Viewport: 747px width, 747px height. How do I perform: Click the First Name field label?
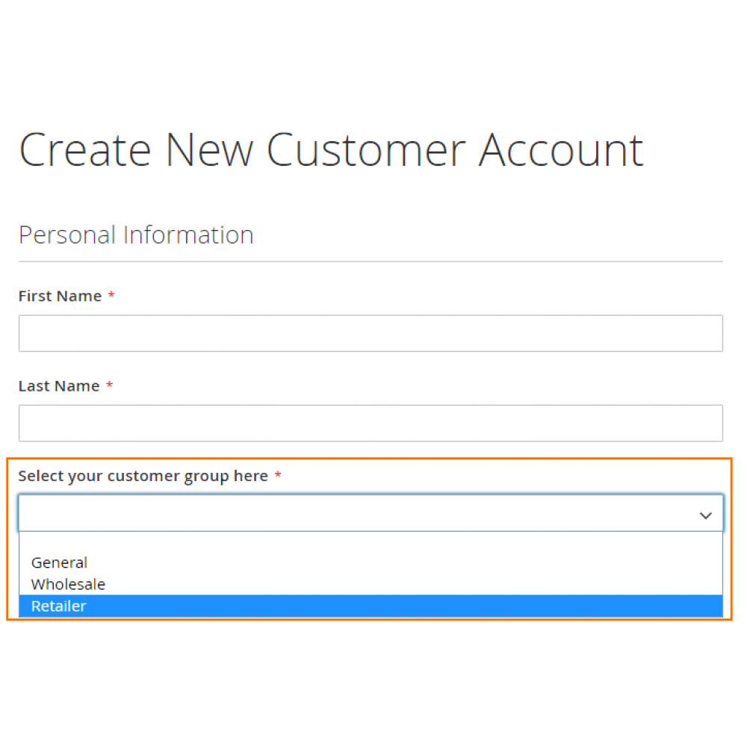click(60, 296)
